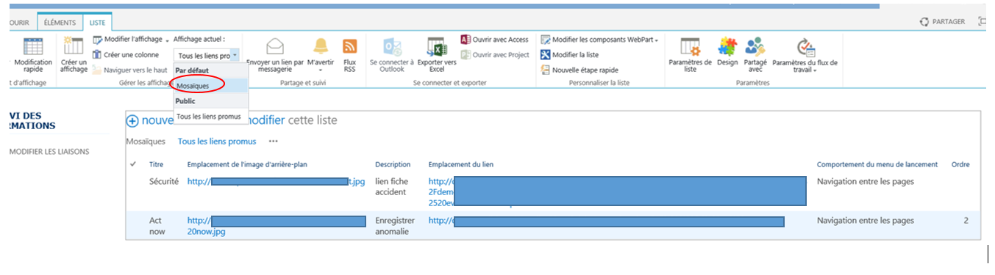995x275 pixels.
Task: Click the new item plus icon
Action: pos(132,120)
